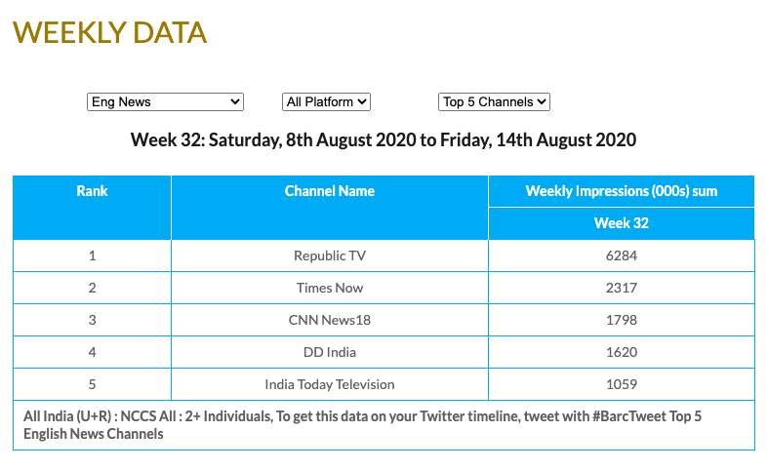
Task: Click the 1798 impressions value
Action: pos(621,320)
